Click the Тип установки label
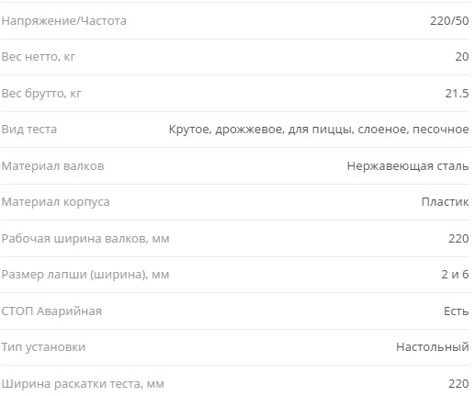This screenshot has width=475, height=396. 43,347
